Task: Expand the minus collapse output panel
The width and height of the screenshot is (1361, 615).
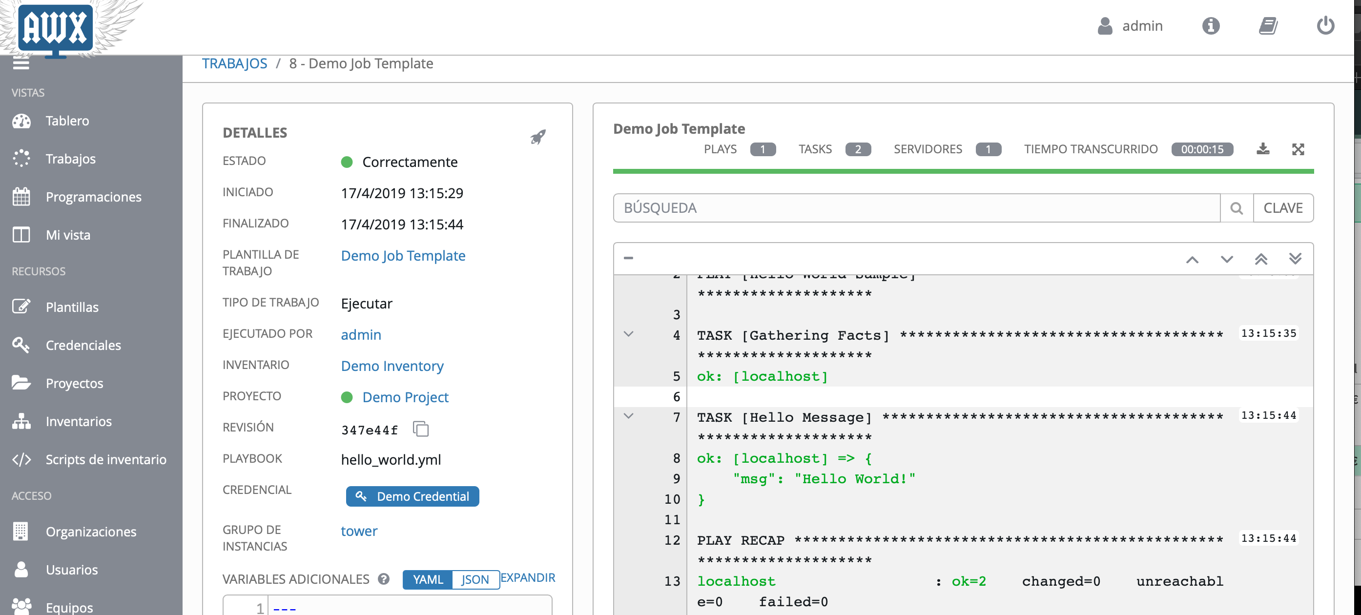Action: tap(628, 258)
